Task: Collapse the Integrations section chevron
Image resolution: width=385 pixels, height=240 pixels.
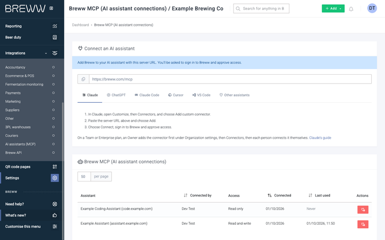Action: click(46, 53)
